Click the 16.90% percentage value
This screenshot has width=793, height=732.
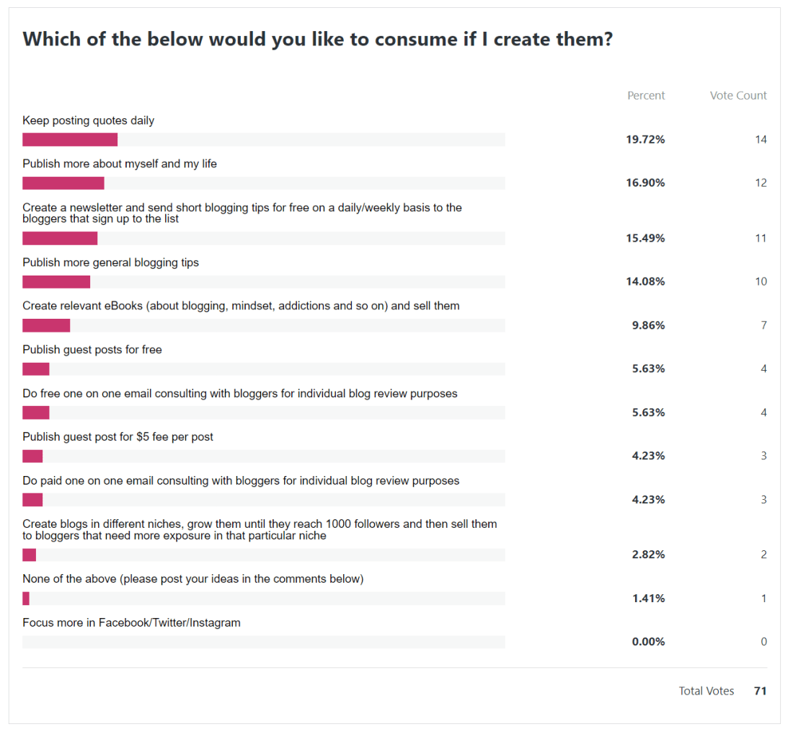click(x=645, y=183)
